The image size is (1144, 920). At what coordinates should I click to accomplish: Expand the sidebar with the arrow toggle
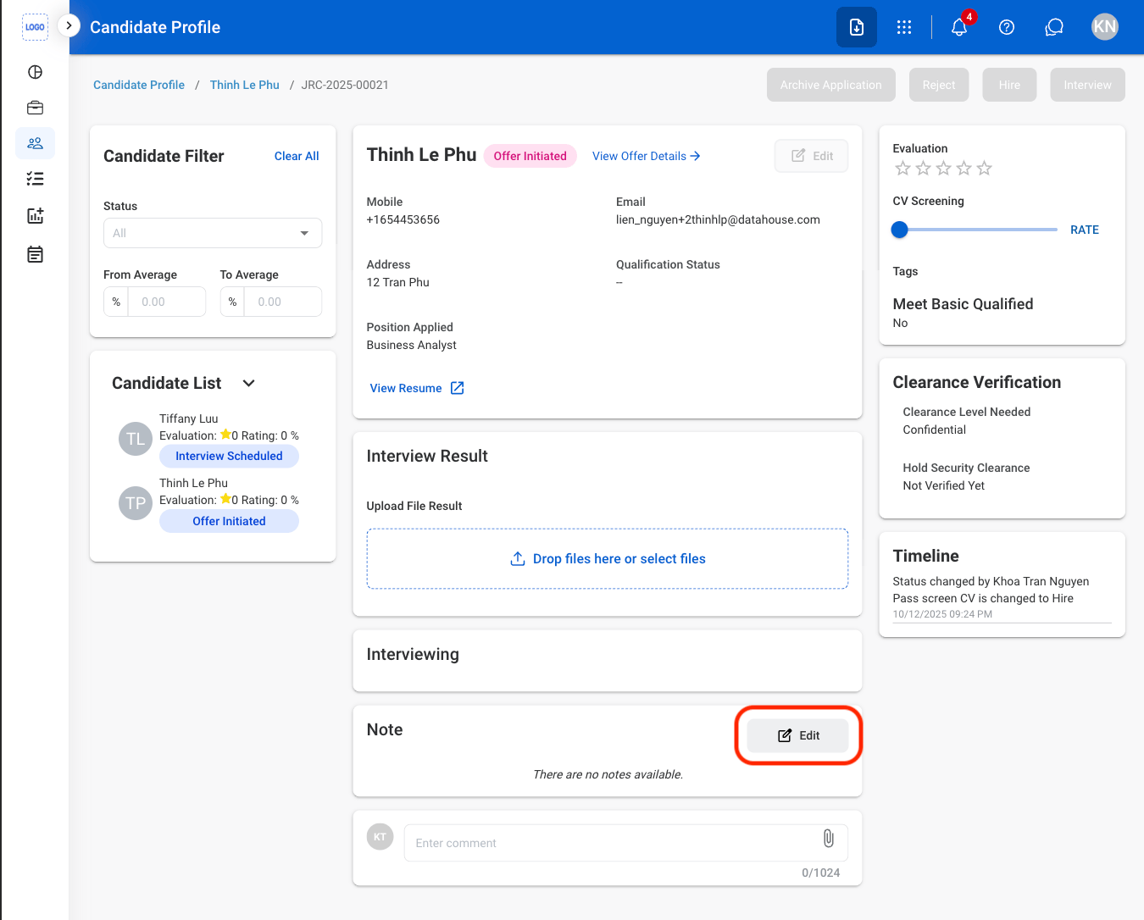pos(69,26)
